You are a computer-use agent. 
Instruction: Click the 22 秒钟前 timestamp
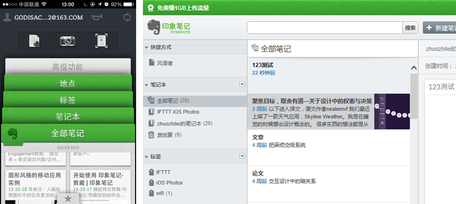point(264,73)
